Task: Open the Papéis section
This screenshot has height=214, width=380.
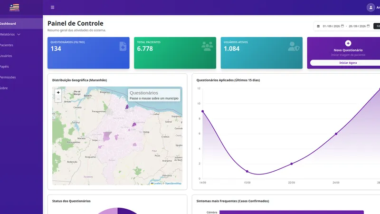Action: tap(21, 67)
